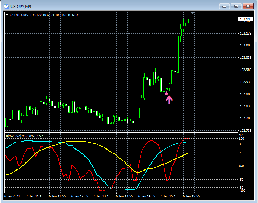Viewport: 258px width, 203px height.
Task: Click the pink up arrow signal
Action: [x=169, y=100]
